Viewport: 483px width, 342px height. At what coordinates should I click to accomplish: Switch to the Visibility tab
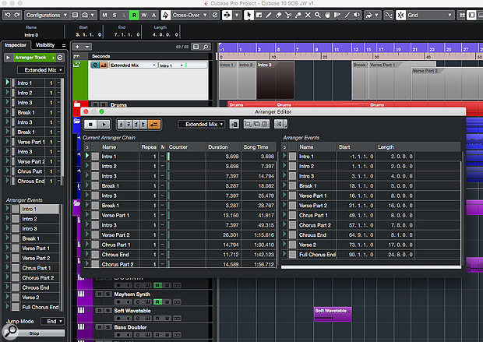click(x=45, y=45)
